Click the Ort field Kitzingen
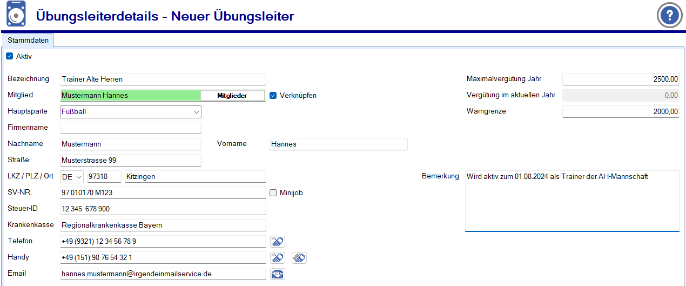The image size is (686, 286). [196, 177]
